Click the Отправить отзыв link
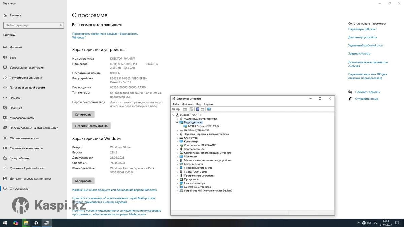 367,99
